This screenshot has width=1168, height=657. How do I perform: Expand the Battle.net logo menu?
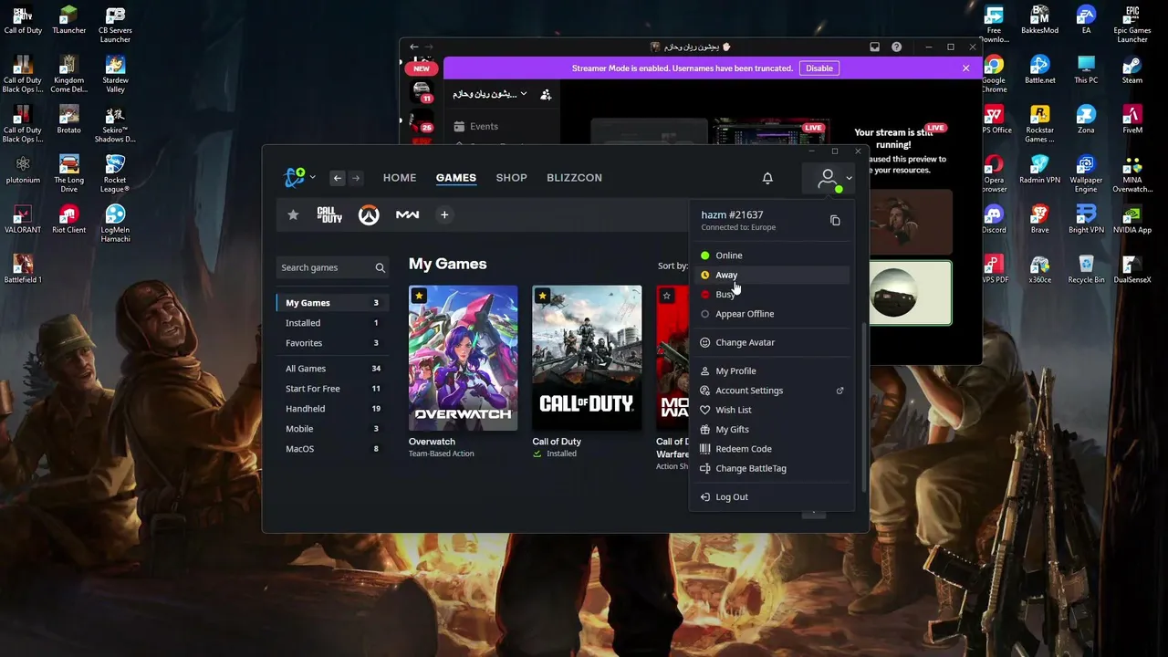click(x=298, y=178)
